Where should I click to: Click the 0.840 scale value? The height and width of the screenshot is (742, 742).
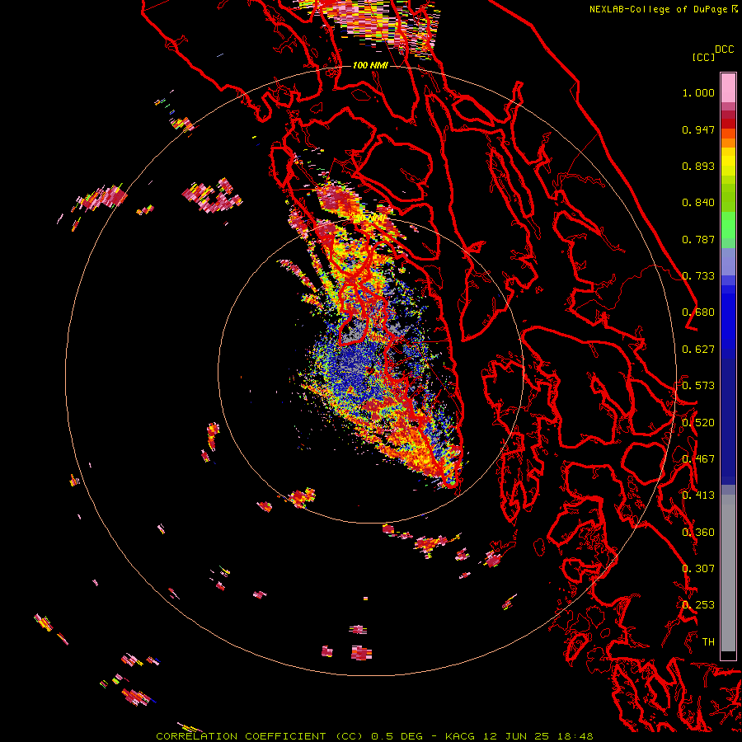[x=698, y=203]
